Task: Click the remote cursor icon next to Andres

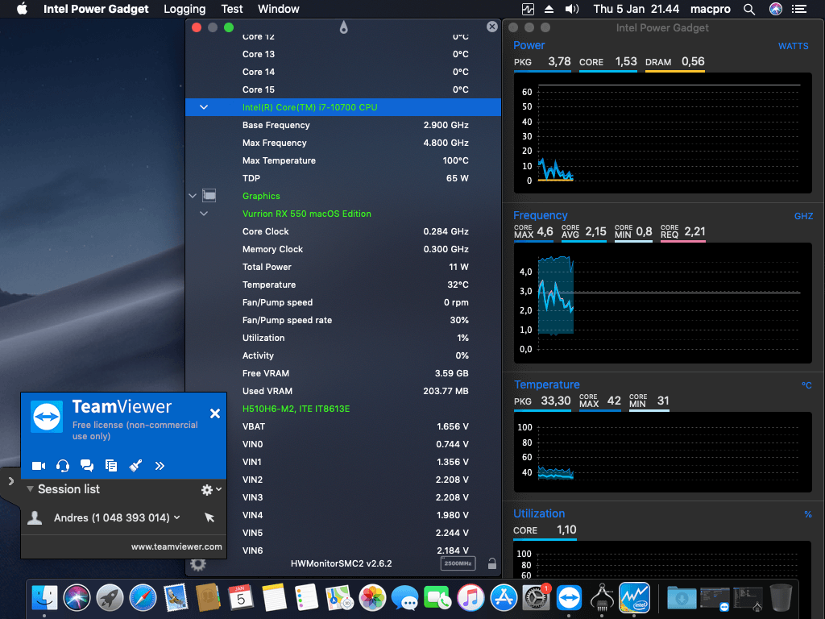Action: tap(209, 518)
